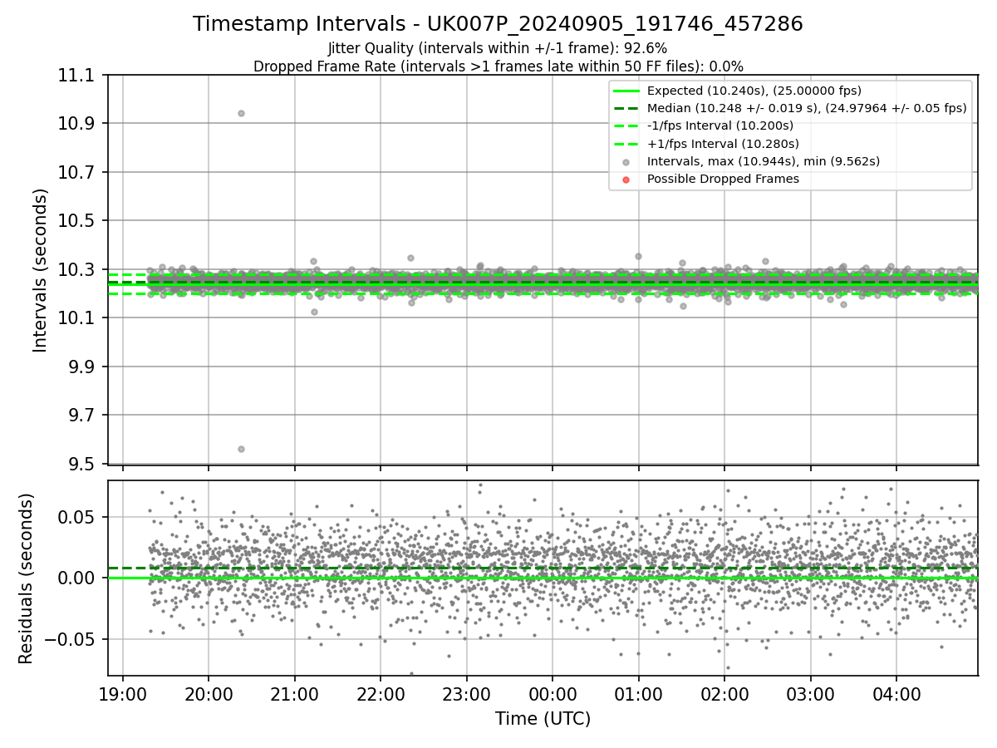Click the red dot marker in the legend
The height and width of the screenshot is (748, 997).
tap(626, 180)
